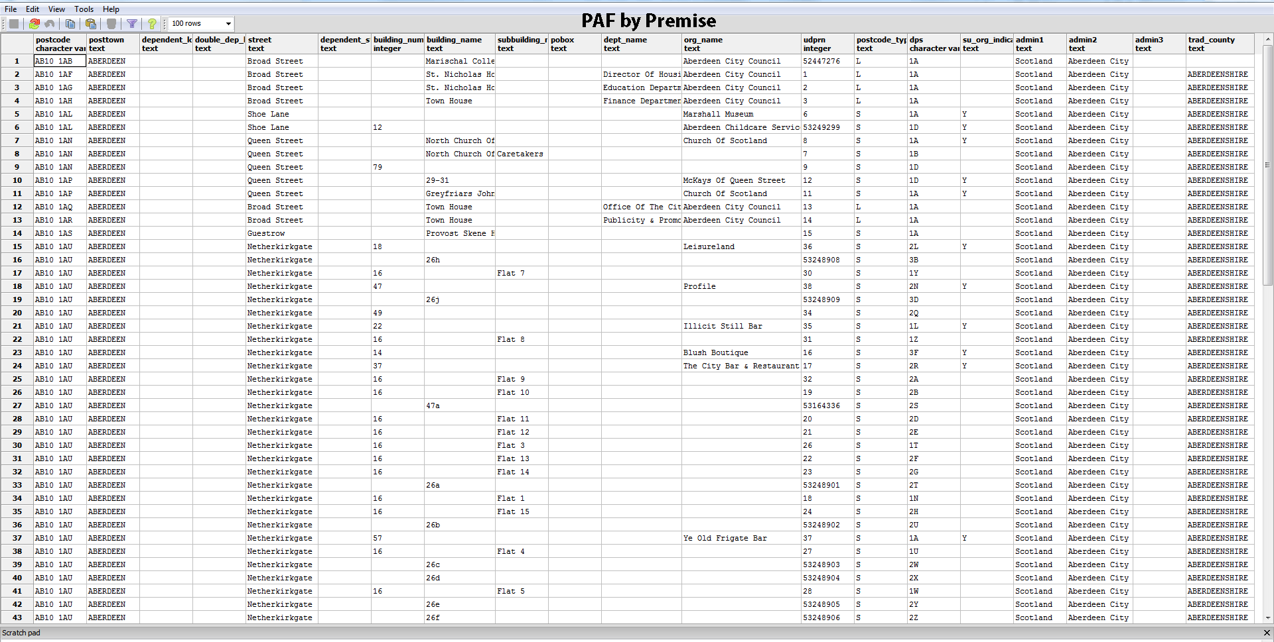The width and height of the screenshot is (1274, 642).
Task: Click the cell Marshall Museum
Action: point(741,114)
